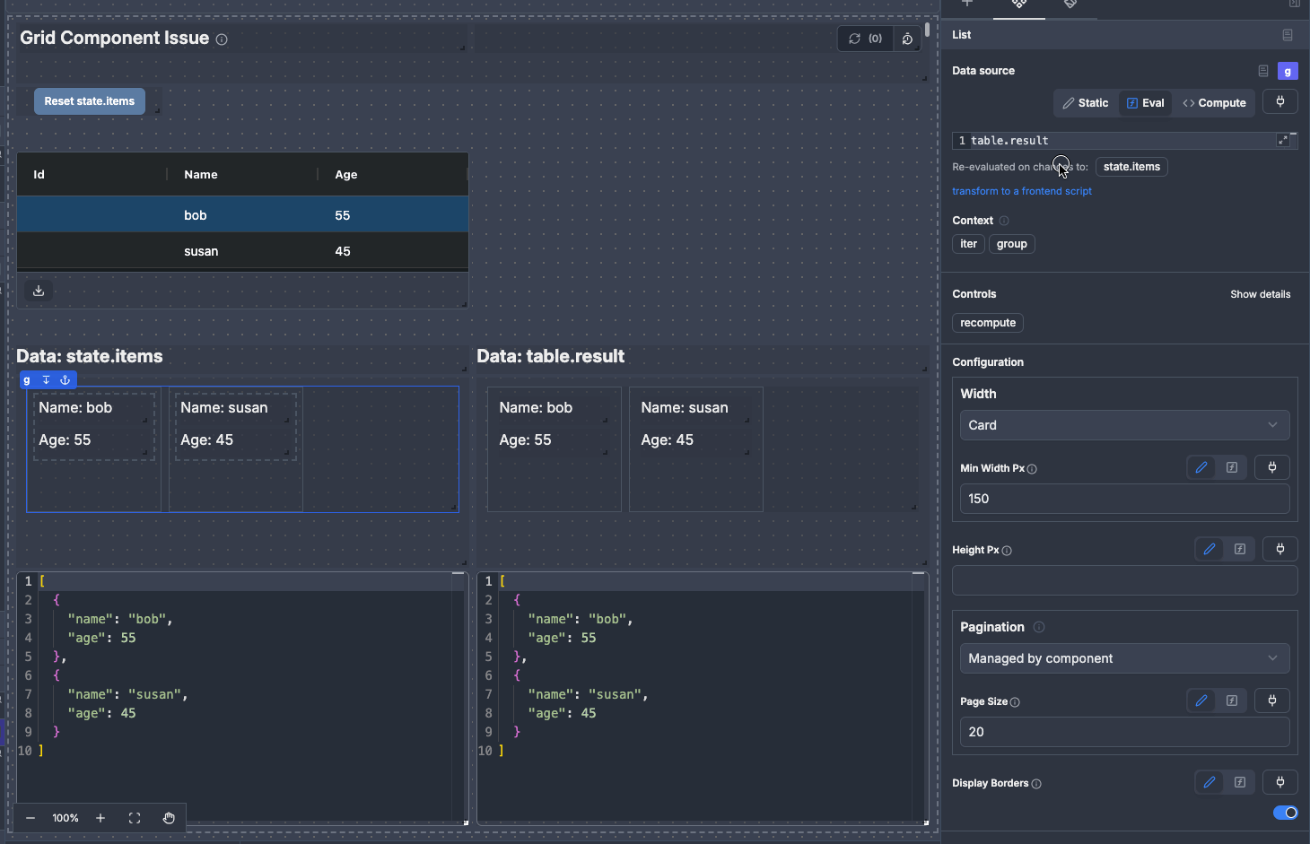Click the table download icon
The height and width of the screenshot is (844, 1310).
tap(39, 291)
